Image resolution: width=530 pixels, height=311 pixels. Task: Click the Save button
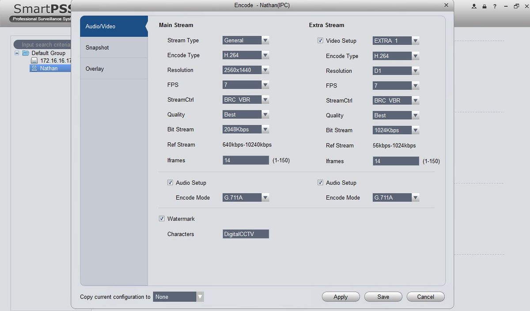point(383,297)
